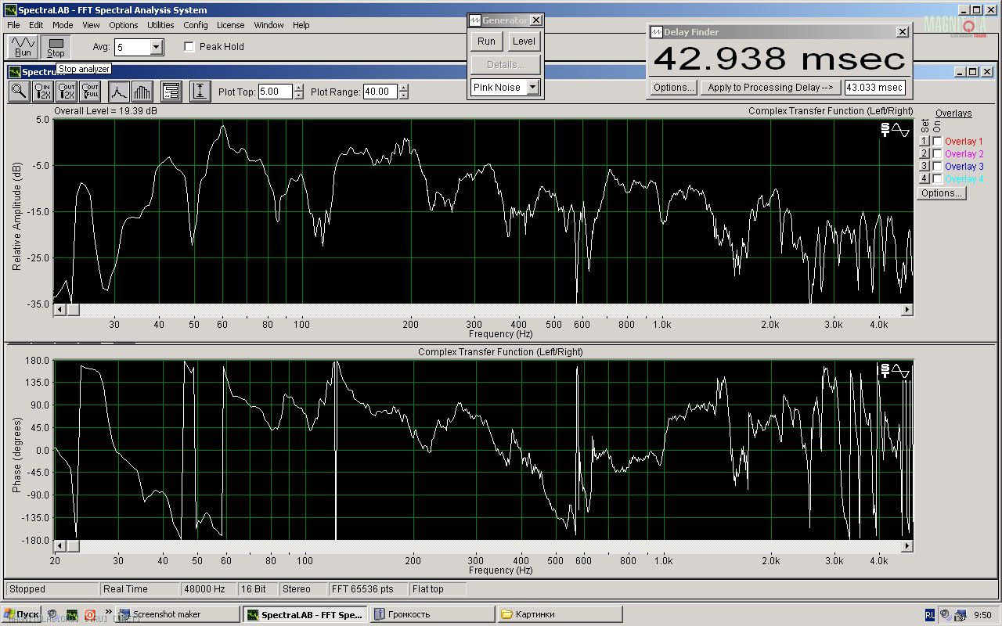The image size is (1002, 626).
Task: Click the vertical autoscale icon
Action: [200, 92]
